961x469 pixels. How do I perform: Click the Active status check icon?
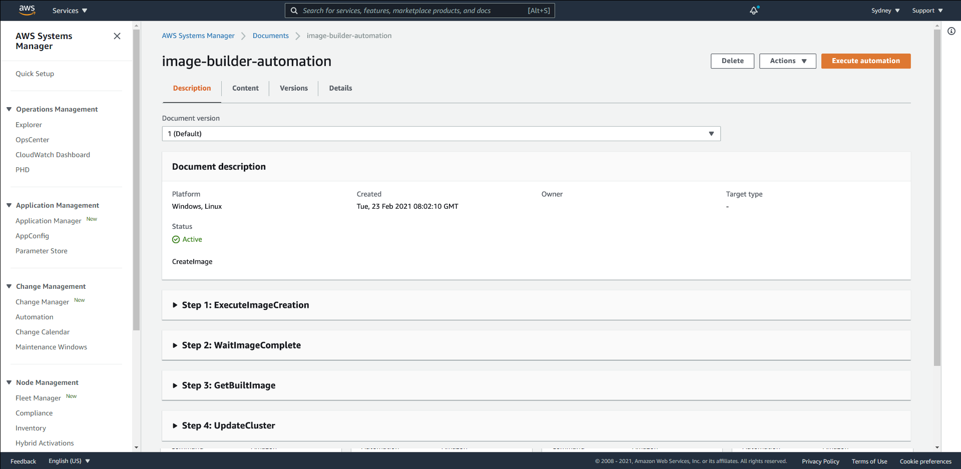[x=176, y=240]
